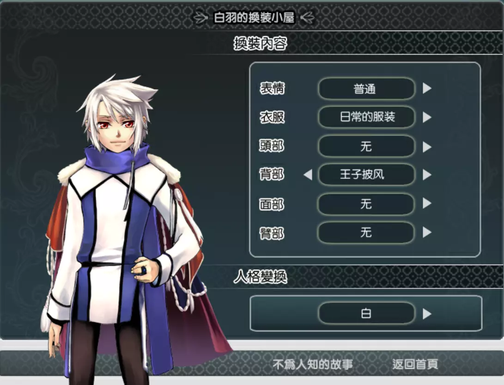The image size is (504, 385).
Task: Click next arrow beside 衣服 option
Action: [x=427, y=117]
